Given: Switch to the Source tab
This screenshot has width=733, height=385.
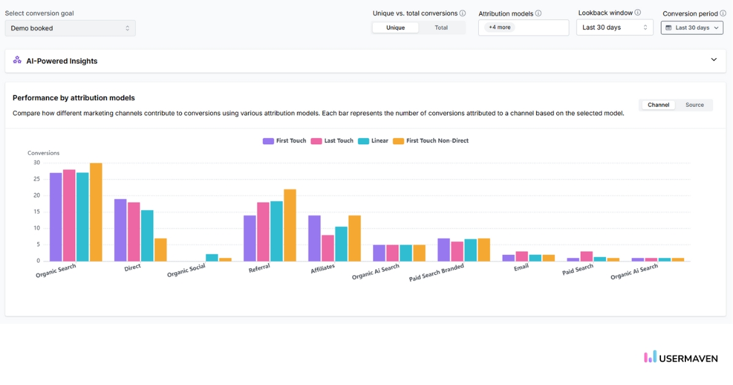Looking at the screenshot, I should point(695,105).
